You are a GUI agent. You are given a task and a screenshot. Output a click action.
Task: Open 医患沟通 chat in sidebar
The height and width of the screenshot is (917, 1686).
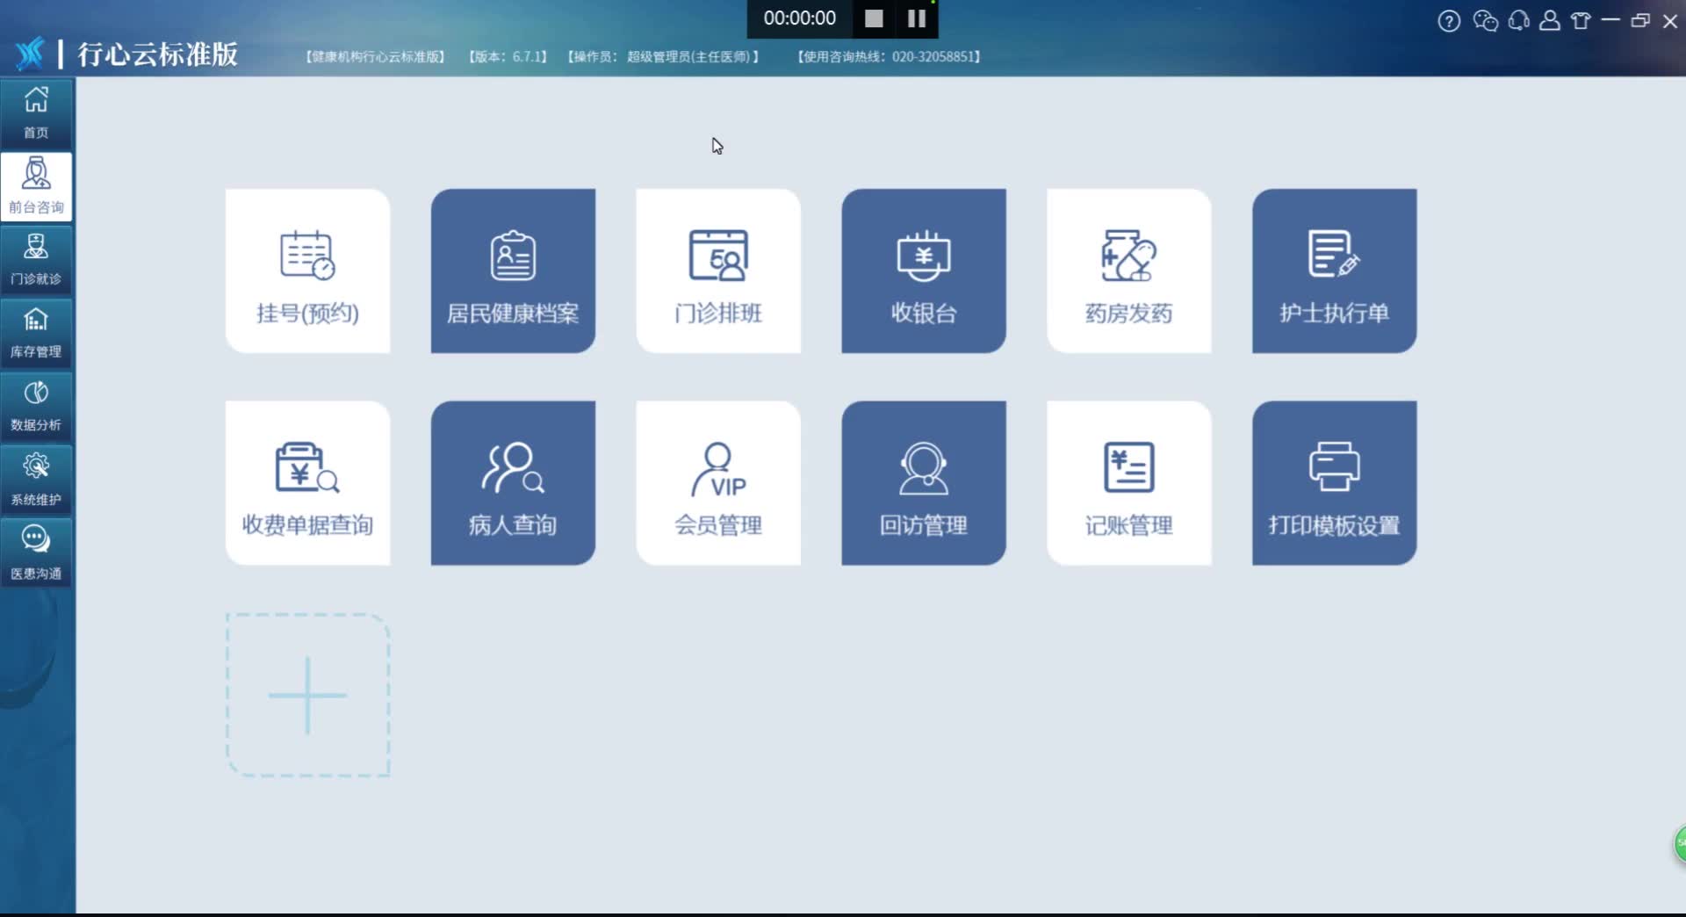click(36, 552)
